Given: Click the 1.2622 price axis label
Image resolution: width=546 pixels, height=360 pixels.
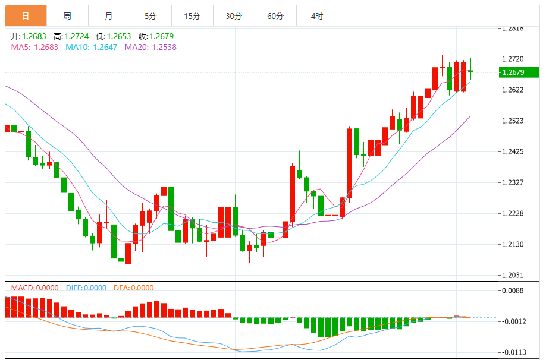Looking at the screenshot, I should [513, 90].
